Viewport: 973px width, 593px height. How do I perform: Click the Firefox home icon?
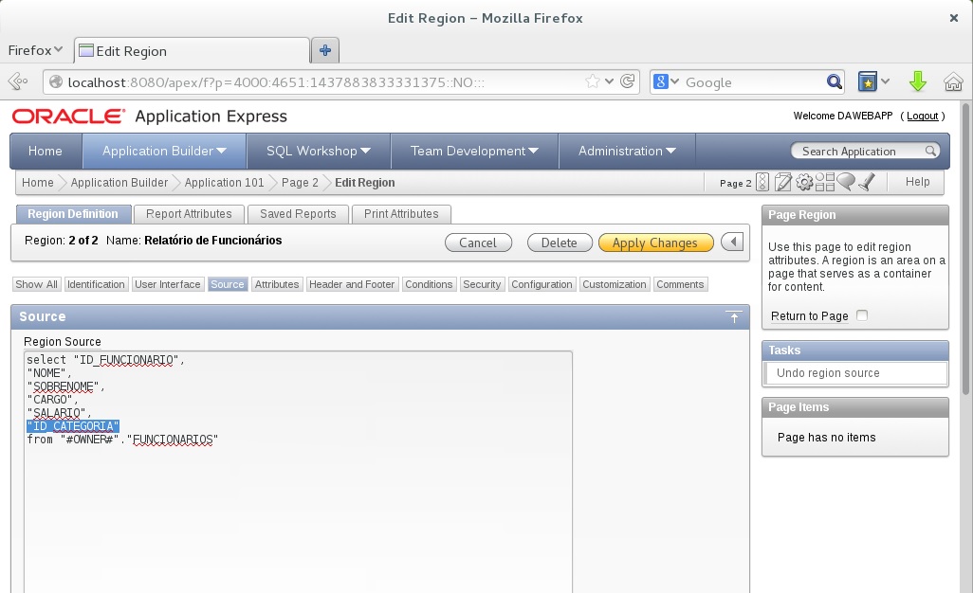pyautogui.click(x=953, y=82)
